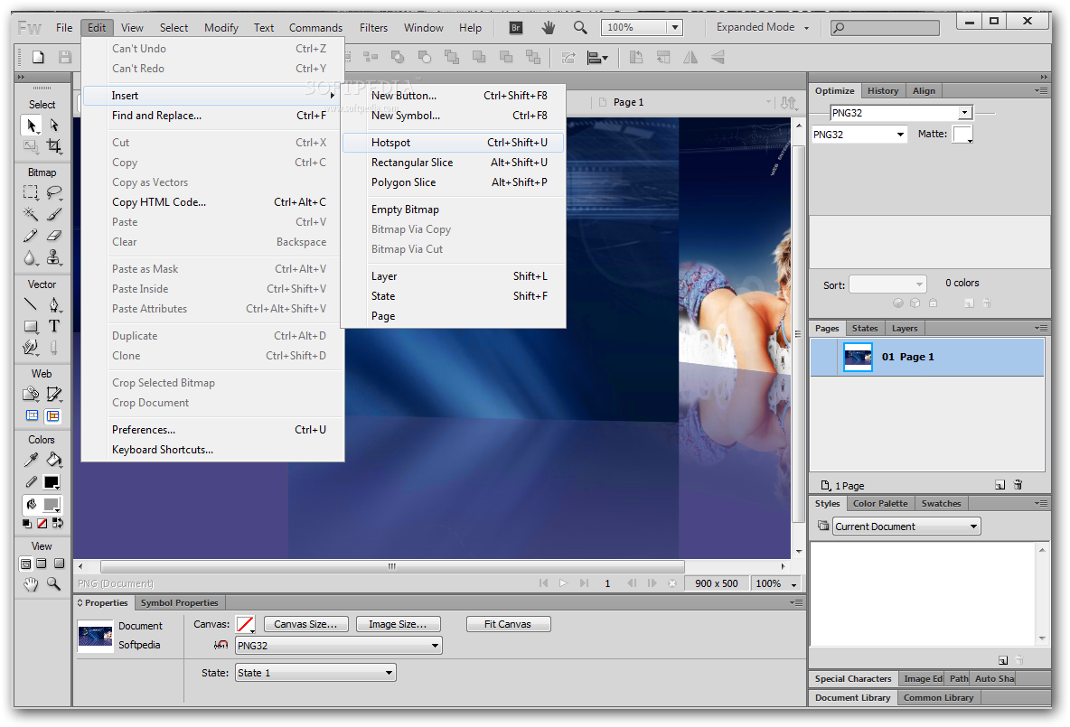Viewport: 1070px width, 727px height.
Task: Choose New Button... menu item
Action: pyautogui.click(x=455, y=96)
